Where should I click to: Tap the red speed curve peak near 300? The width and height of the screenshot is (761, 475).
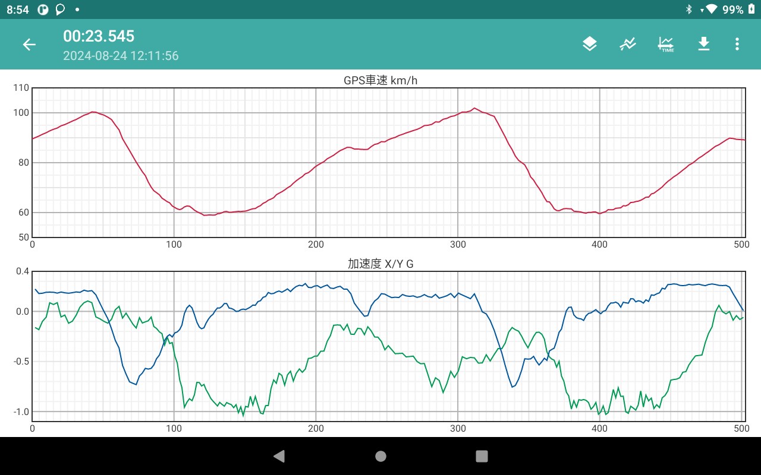[x=474, y=108]
